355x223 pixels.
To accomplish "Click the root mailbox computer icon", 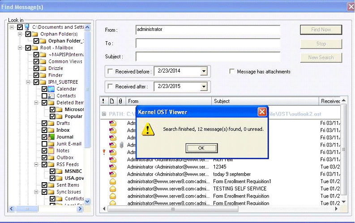I will [27, 27].
